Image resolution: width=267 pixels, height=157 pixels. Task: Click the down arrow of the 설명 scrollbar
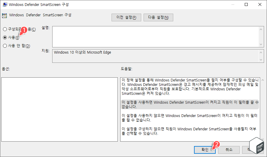pos(261,44)
